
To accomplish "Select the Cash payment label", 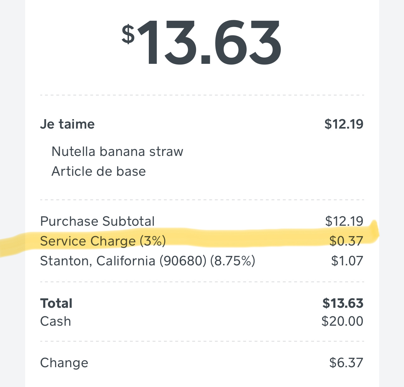I will tap(56, 321).
